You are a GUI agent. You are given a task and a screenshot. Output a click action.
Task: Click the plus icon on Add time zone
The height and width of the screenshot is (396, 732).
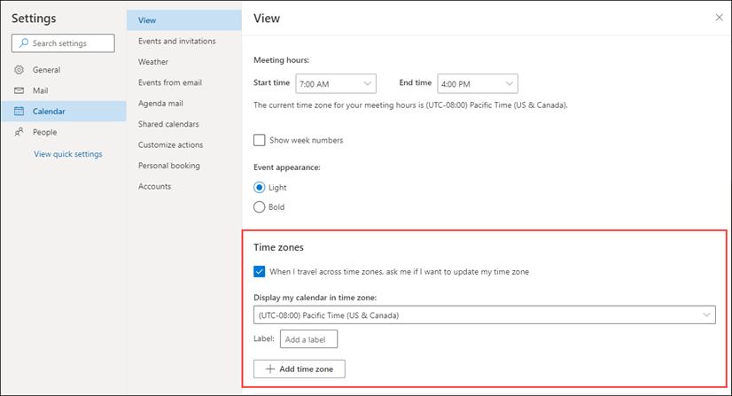(x=269, y=369)
